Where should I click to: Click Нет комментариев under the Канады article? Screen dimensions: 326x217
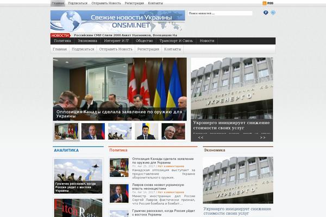pyautogui.click(x=171, y=167)
